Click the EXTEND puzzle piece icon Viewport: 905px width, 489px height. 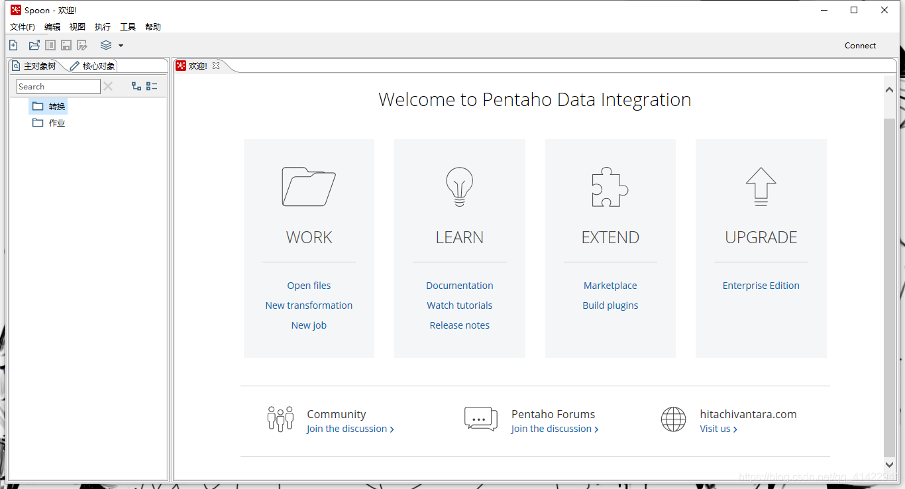(x=610, y=186)
